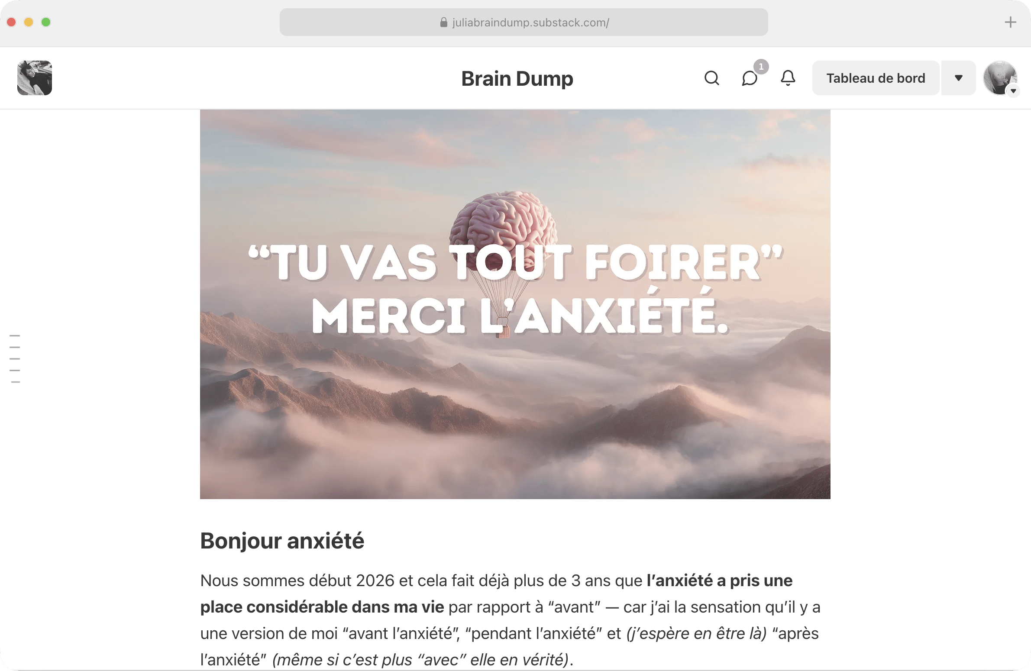Click small arrow badge on profile avatar

[1013, 91]
